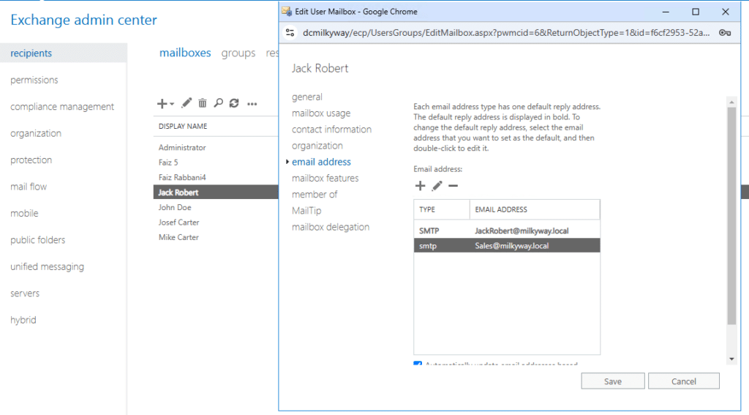Go to unified messaging section
The image size is (749, 415).
47,266
